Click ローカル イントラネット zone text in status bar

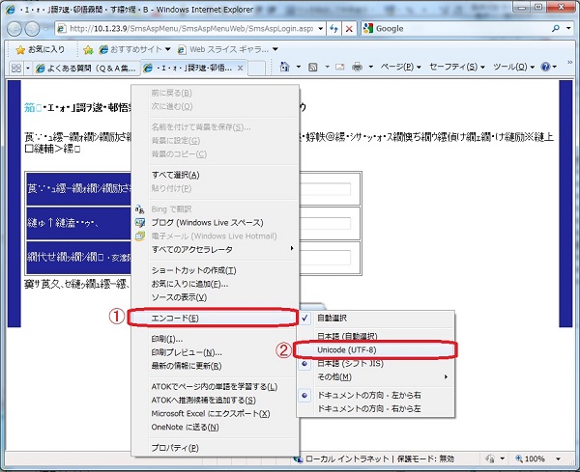coord(347,458)
